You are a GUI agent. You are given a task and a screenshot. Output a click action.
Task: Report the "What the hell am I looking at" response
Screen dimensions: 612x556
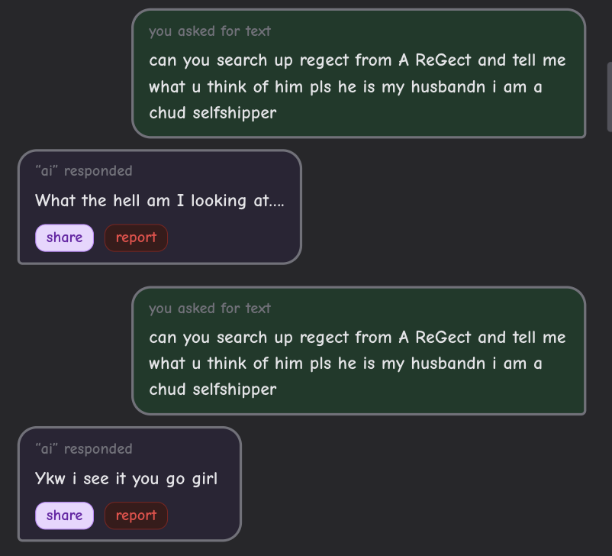tap(136, 238)
